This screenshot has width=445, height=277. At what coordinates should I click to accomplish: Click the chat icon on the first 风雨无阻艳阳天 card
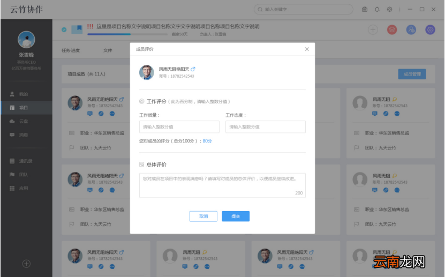coord(90,114)
